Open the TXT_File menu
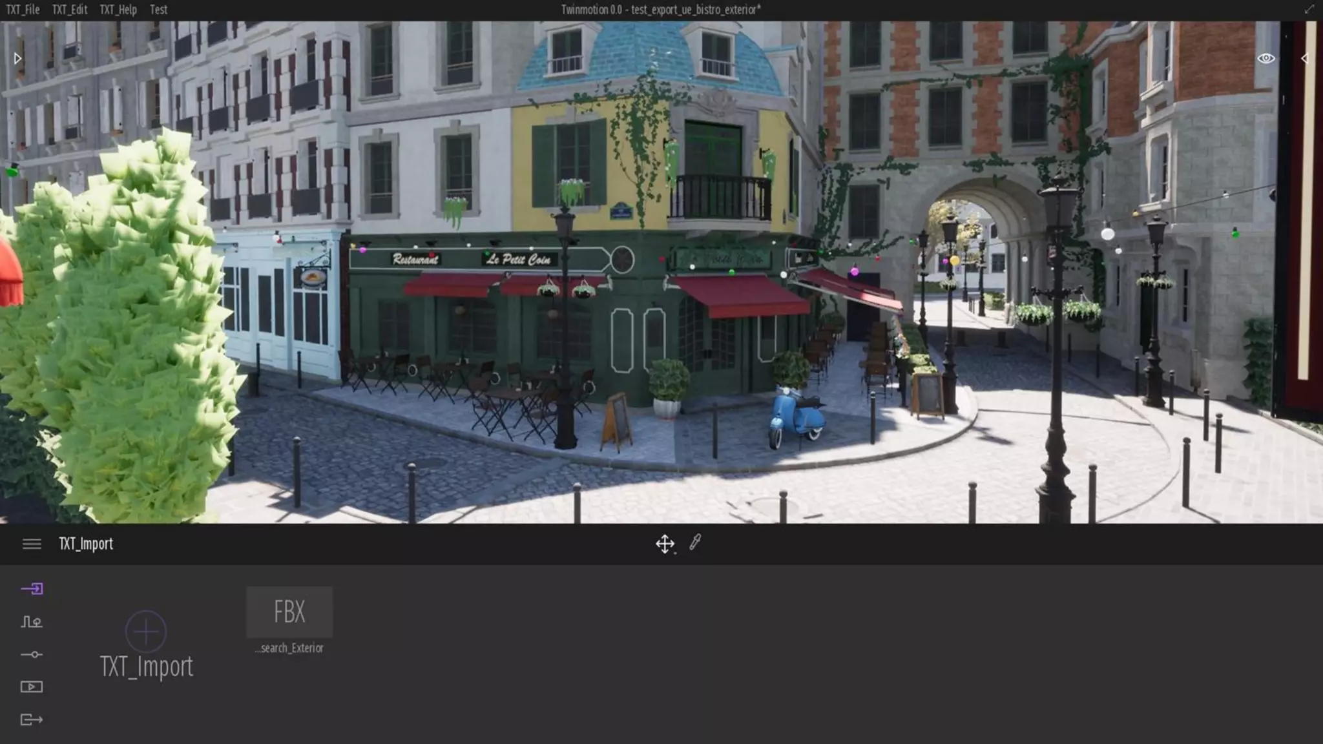 coord(23,10)
